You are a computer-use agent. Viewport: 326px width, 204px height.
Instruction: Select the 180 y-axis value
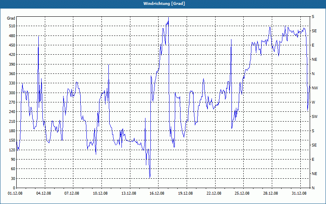click(12, 131)
